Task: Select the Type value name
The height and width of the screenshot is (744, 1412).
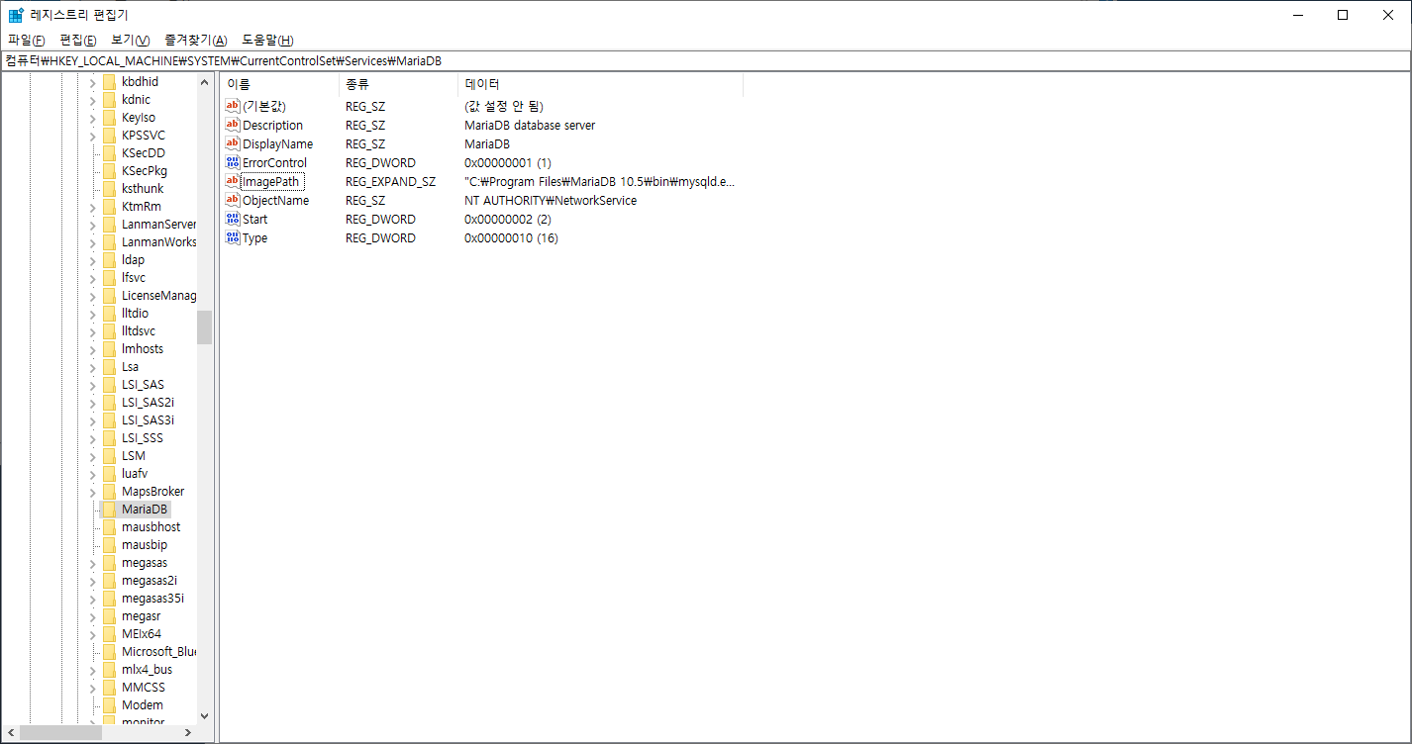Action: point(254,237)
